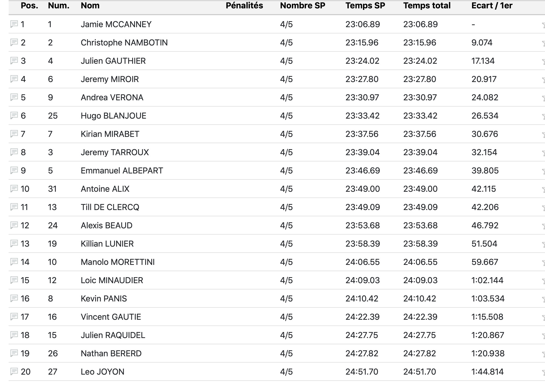545x384 pixels.
Task: Select the Nom column header
Action: point(90,6)
